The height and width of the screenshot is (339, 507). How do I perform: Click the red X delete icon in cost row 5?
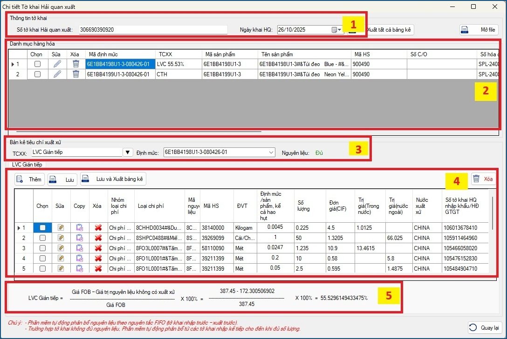point(98,268)
